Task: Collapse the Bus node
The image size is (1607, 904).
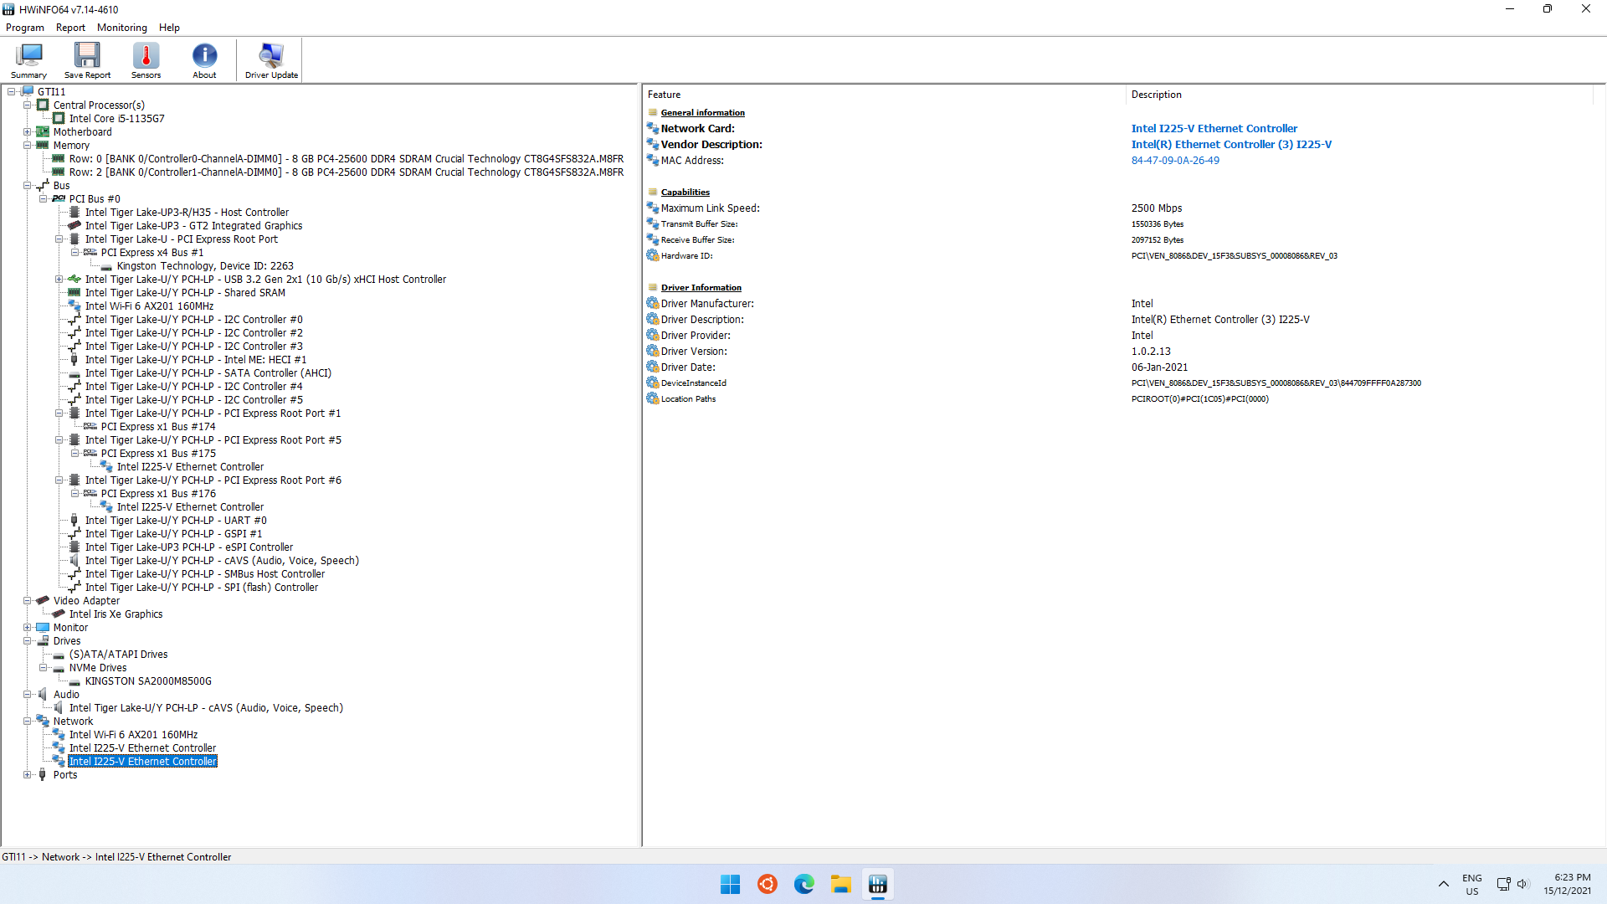Action: 27,186
